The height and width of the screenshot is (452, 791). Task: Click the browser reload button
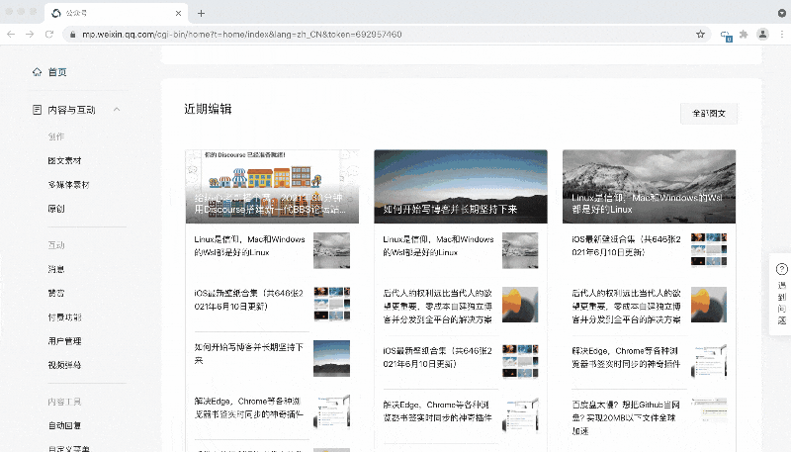click(x=48, y=34)
